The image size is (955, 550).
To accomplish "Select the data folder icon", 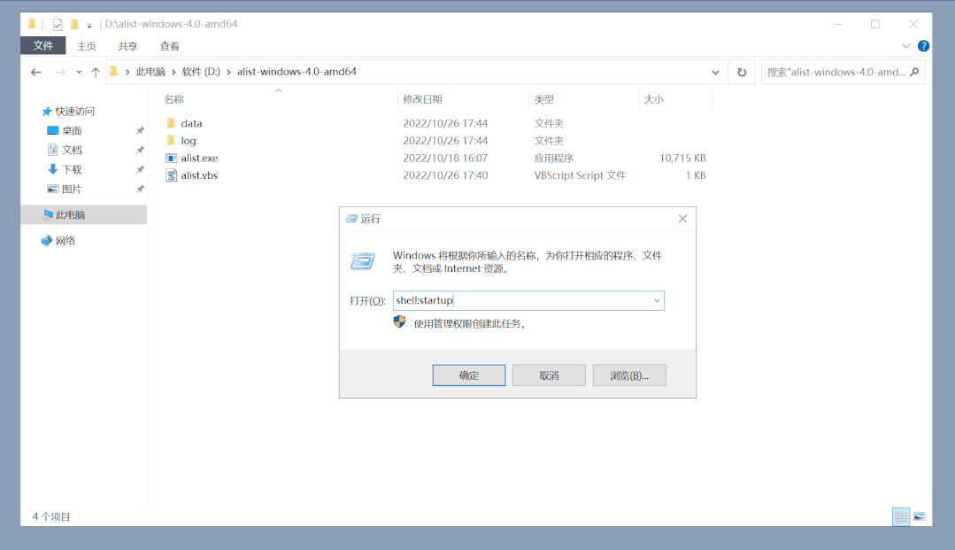I will click(x=171, y=123).
